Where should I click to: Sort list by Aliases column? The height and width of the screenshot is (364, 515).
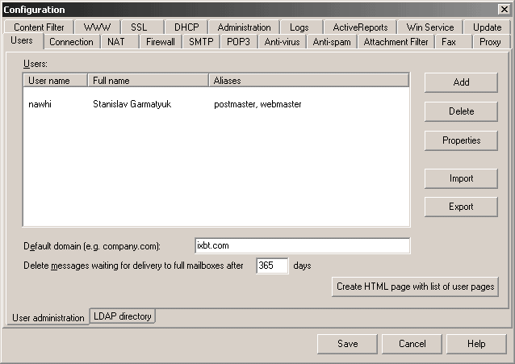tap(308, 81)
